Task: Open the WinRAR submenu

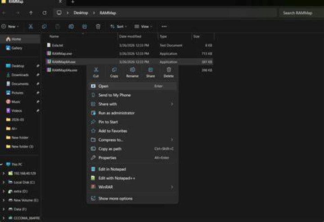Action: [x=132, y=187]
